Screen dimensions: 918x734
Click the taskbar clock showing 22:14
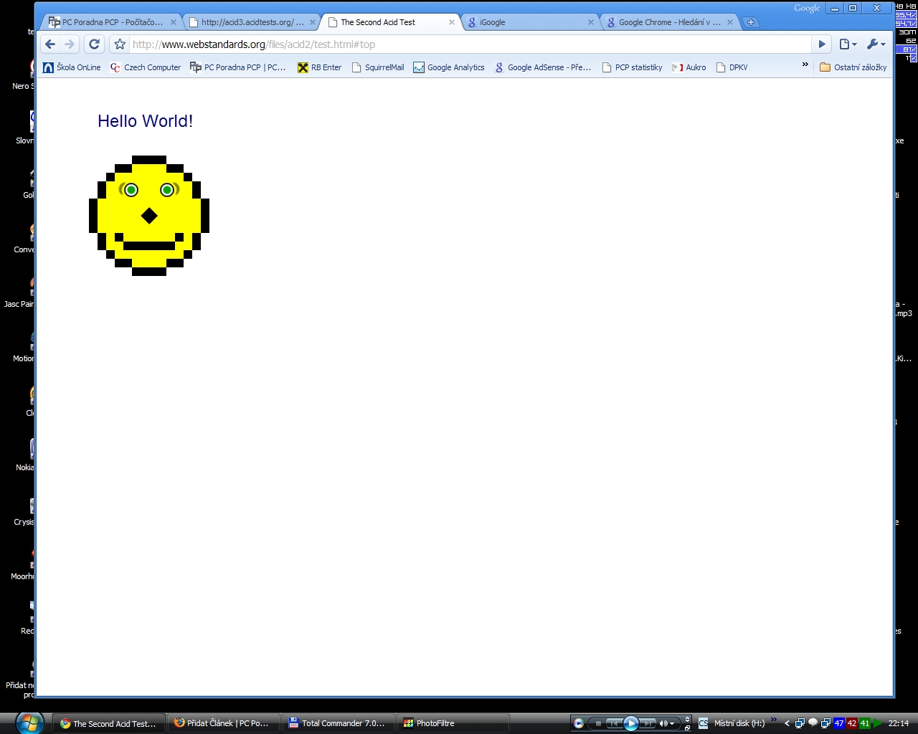pos(899,723)
